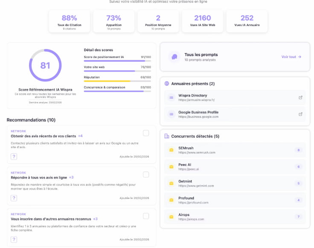Click the Airops count badge 7

point(298,217)
